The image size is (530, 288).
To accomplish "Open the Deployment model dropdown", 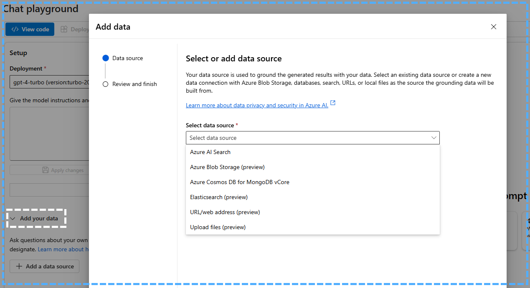I will click(x=49, y=82).
